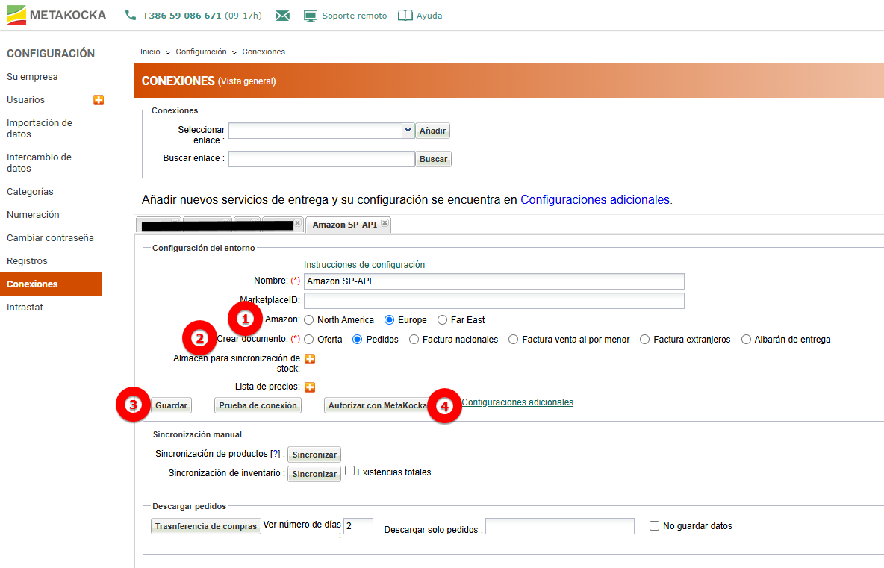Go to the Configuración breadcrumb

[x=202, y=52]
